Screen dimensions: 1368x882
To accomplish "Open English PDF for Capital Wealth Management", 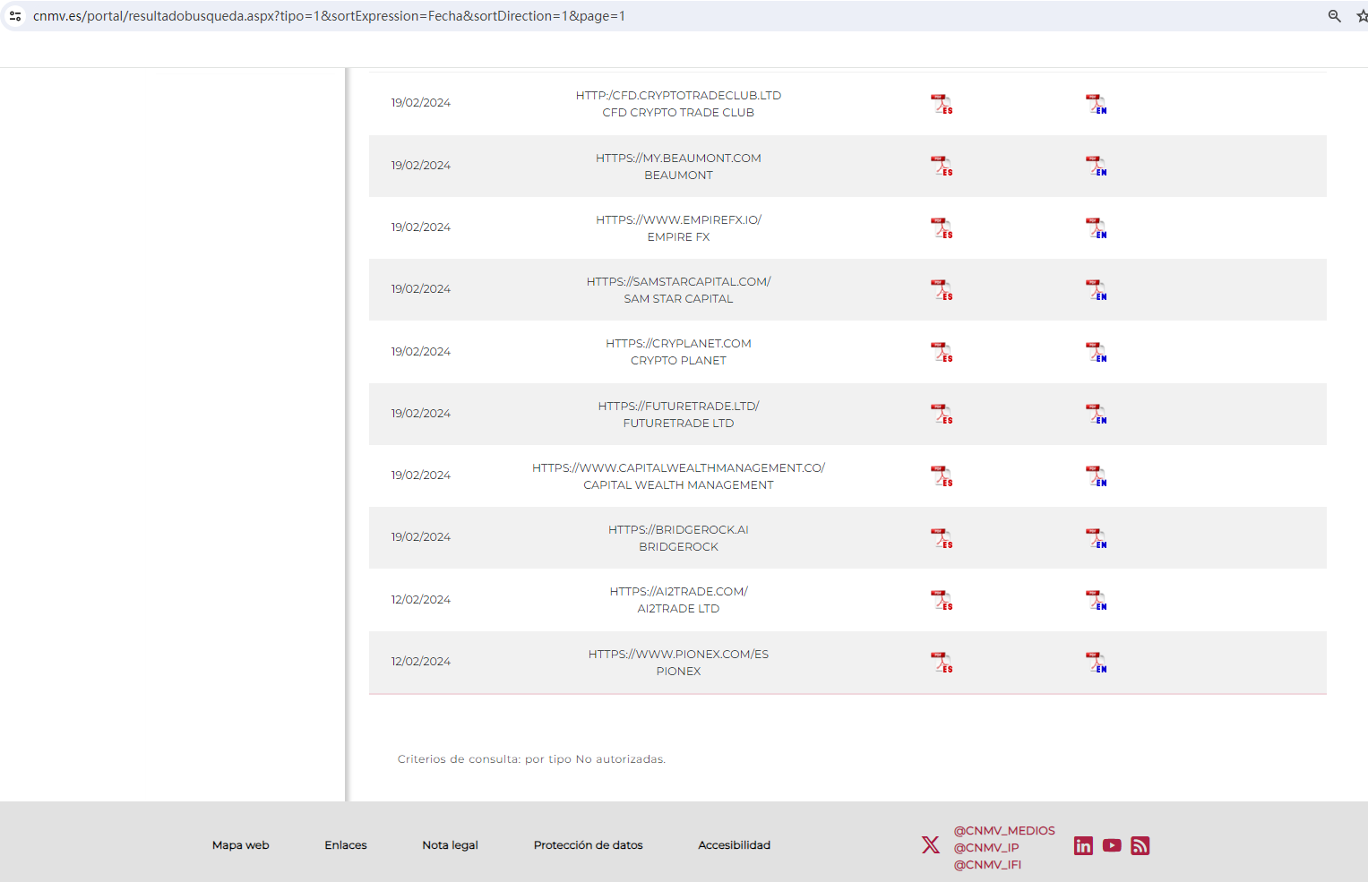I will pyautogui.click(x=1097, y=476).
